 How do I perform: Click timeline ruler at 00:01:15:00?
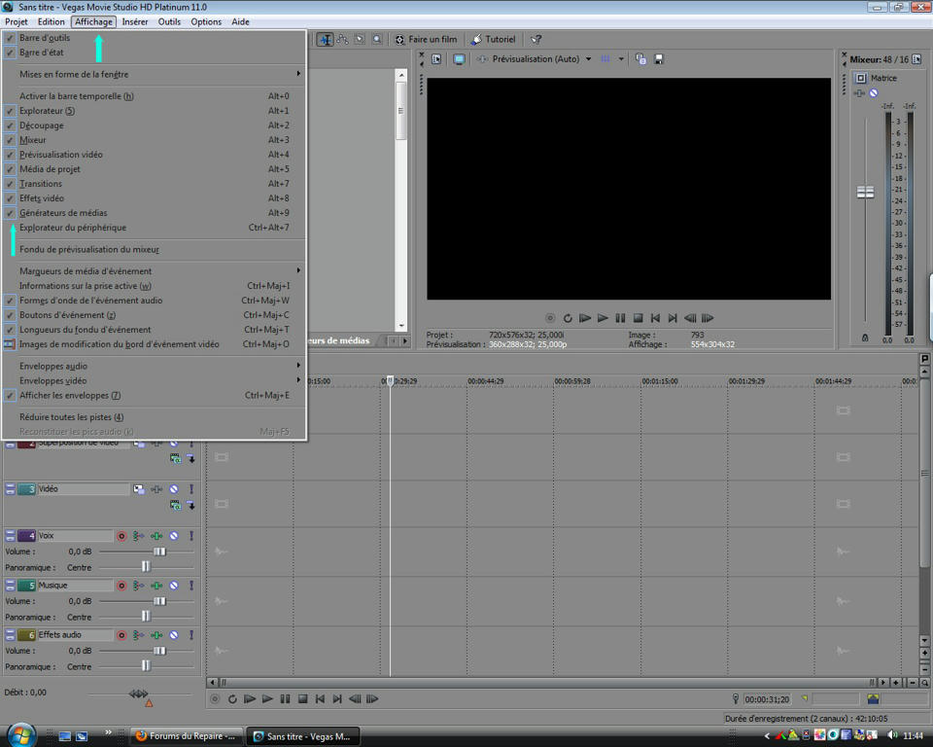[x=659, y=381]
